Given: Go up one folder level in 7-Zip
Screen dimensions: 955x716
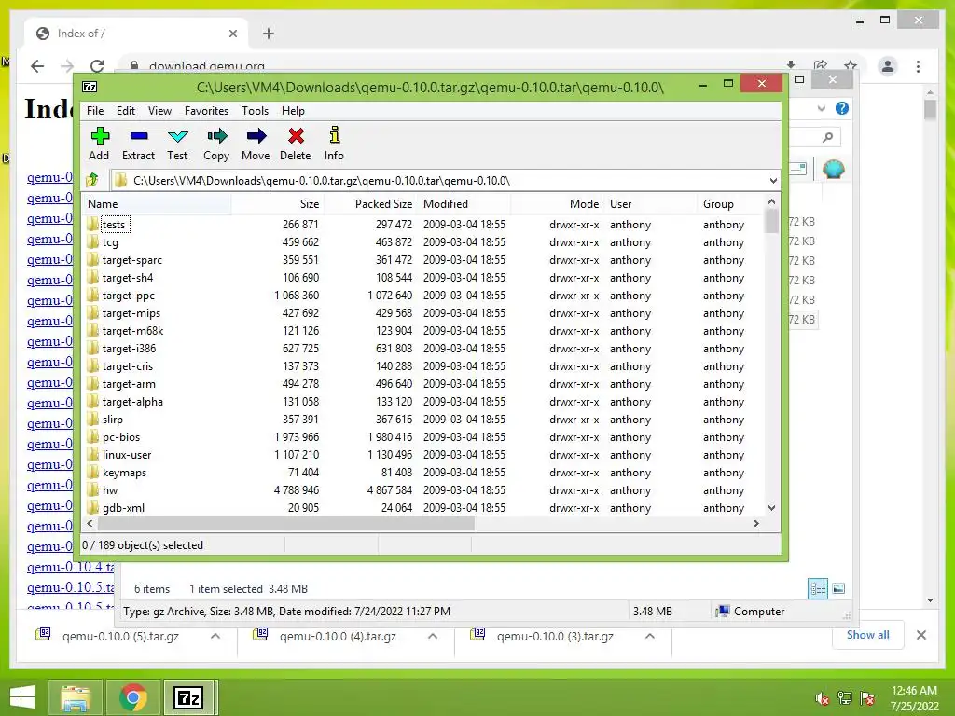Looking at the screenshot, I should 92,180.
